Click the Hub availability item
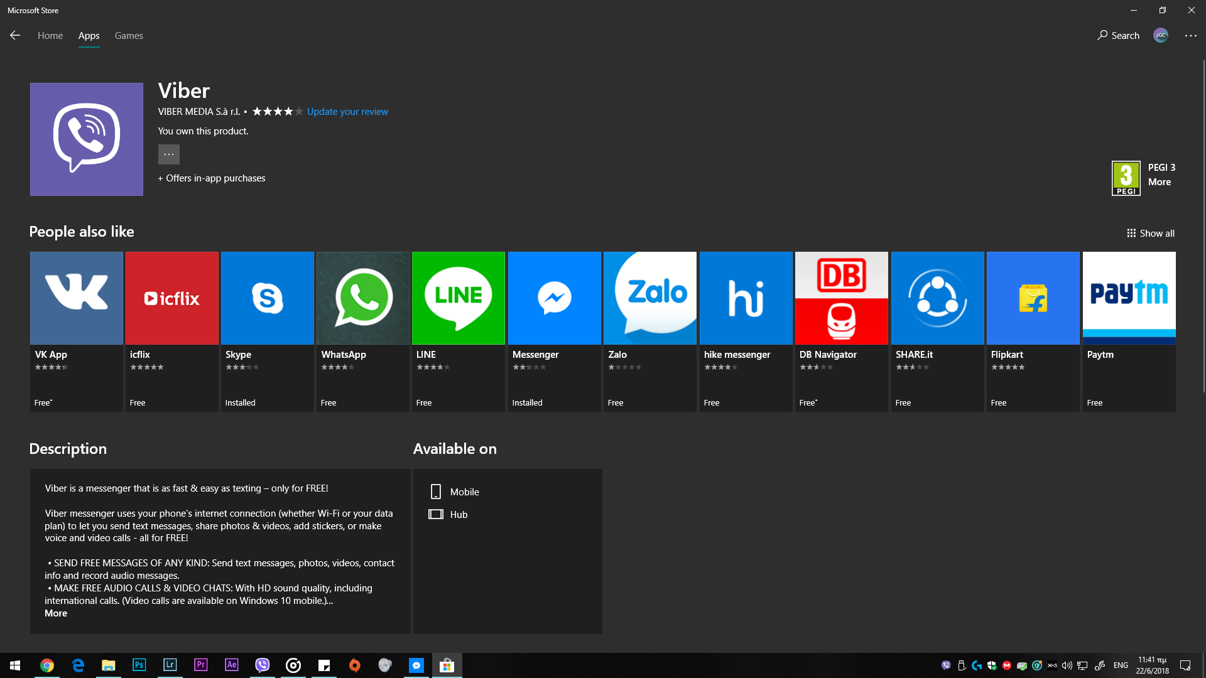The image size is (1206, 678). point(448,515)
